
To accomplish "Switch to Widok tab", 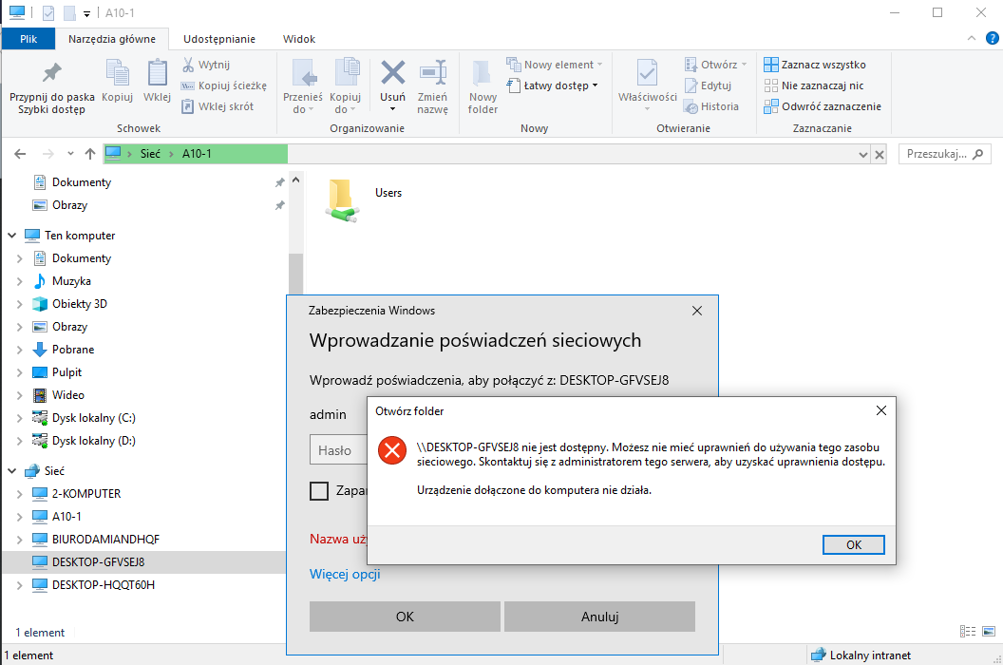I will tap(299, 39).
